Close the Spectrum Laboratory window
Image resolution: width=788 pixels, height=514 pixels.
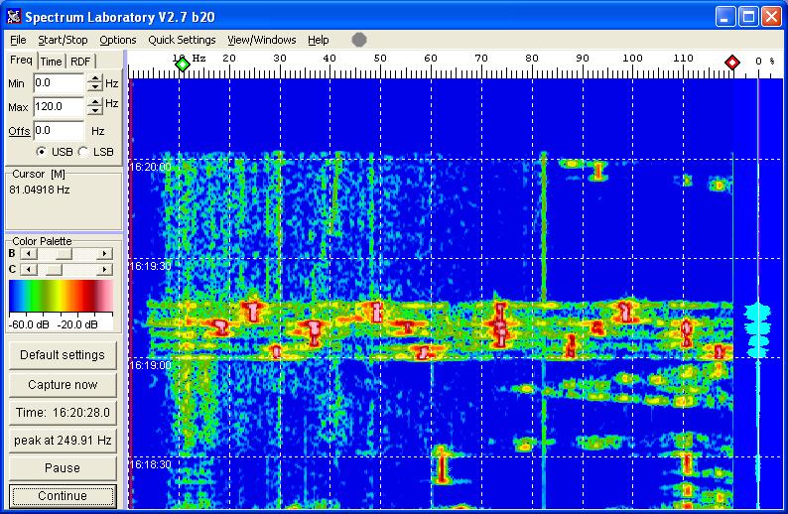(771, 17)
